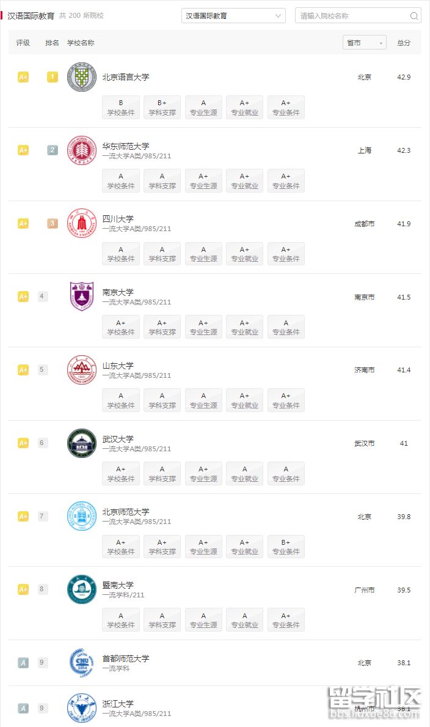Click the search magnifier icon
The image size is (430, 727).
click(414, 16)
